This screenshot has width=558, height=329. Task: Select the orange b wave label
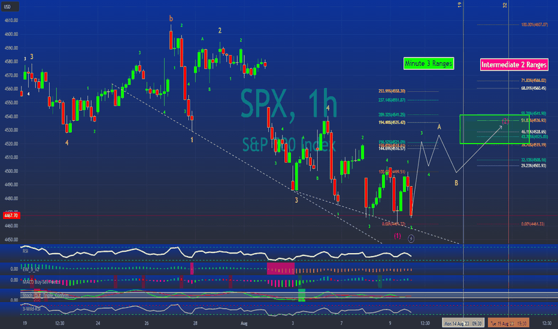(x=171, y=19)
